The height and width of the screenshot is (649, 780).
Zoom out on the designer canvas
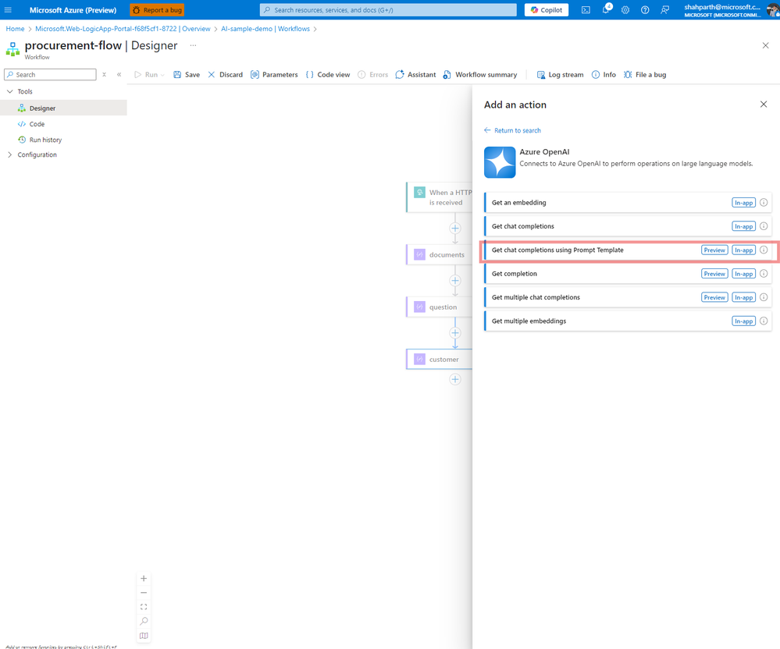144,593
